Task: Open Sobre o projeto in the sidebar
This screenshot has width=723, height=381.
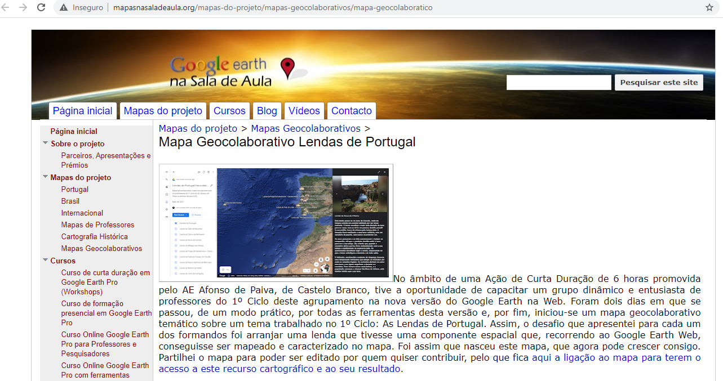Action: 78,144
